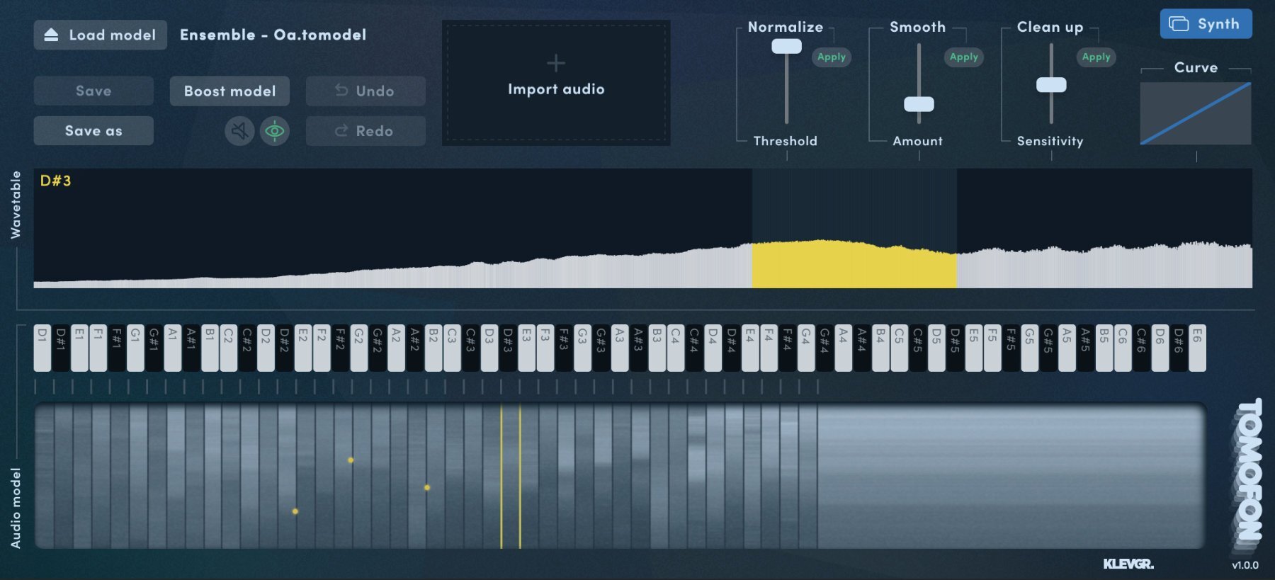
Task: Click the Clean up Sensitivity slider handle
Action: pos(1051,85)
